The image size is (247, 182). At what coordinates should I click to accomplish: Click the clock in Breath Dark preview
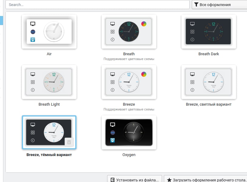tap(213, 31)
